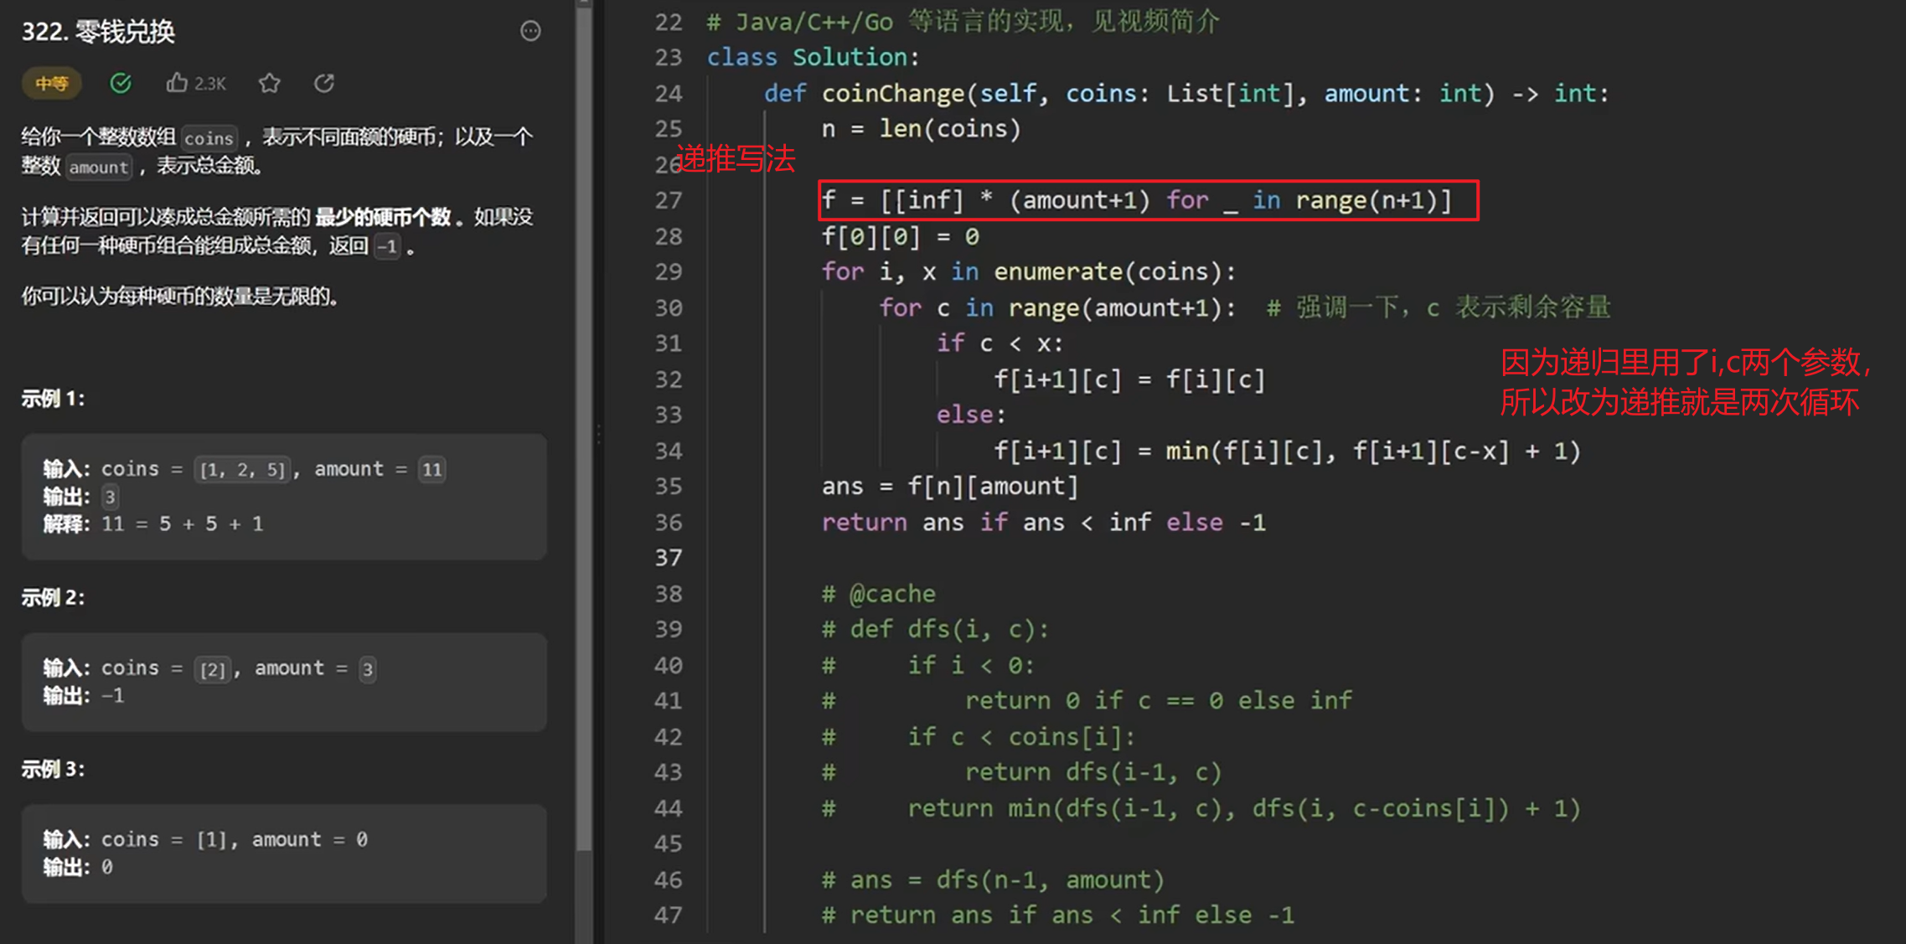Open the more options ellipsis icon
Viewport: 1906px width, 944px height.
click(530, 32)
